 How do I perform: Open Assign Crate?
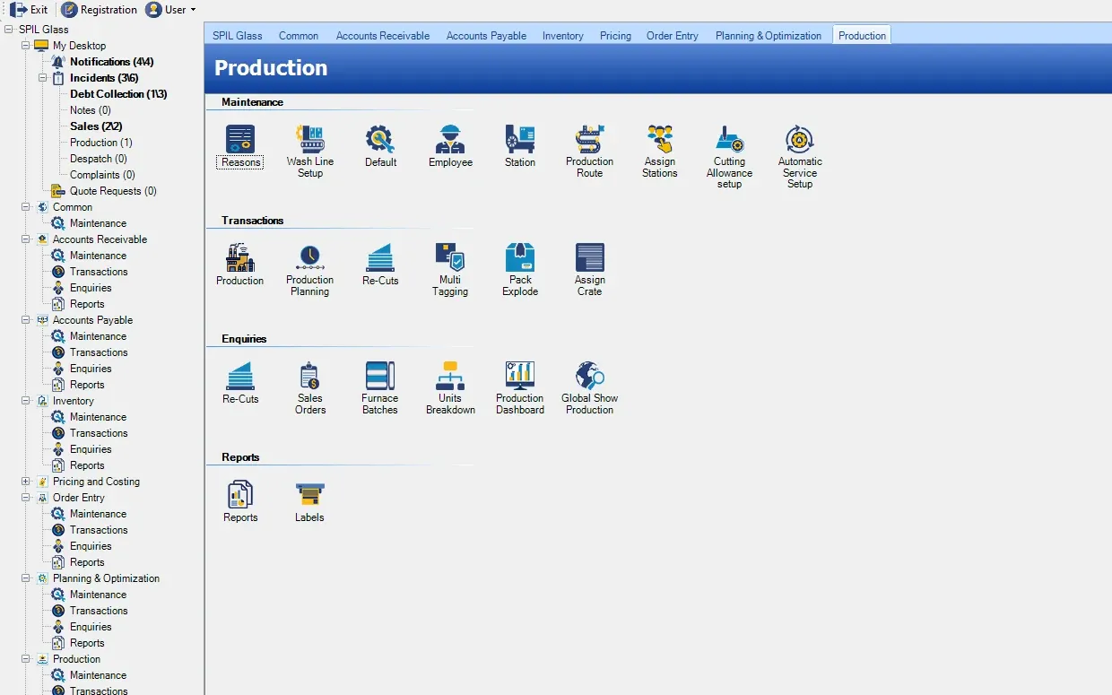(590, 270)
